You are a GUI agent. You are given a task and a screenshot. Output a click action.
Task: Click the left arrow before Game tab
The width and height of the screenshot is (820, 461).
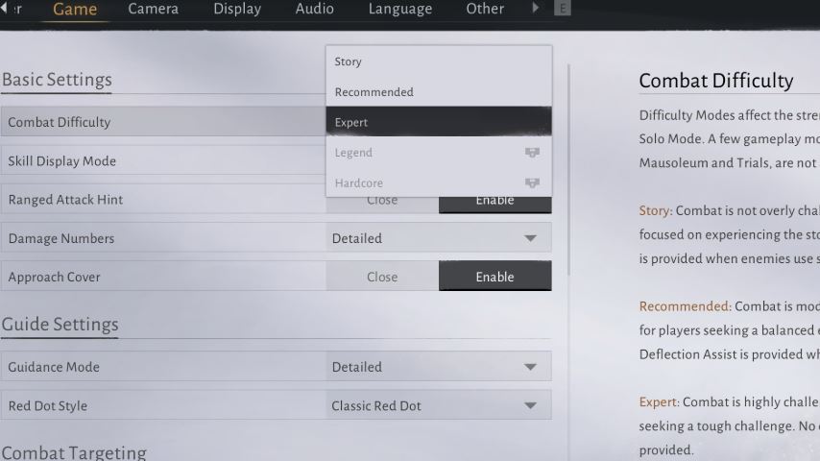tap(6, 9)
